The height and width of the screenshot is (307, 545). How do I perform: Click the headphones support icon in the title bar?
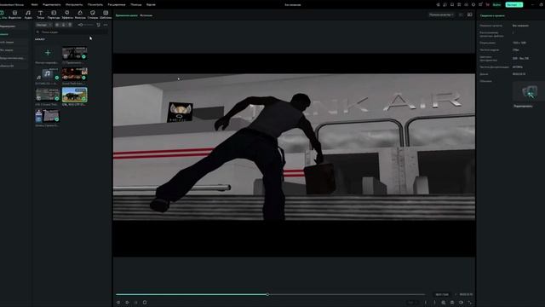[x=473, y=4]
